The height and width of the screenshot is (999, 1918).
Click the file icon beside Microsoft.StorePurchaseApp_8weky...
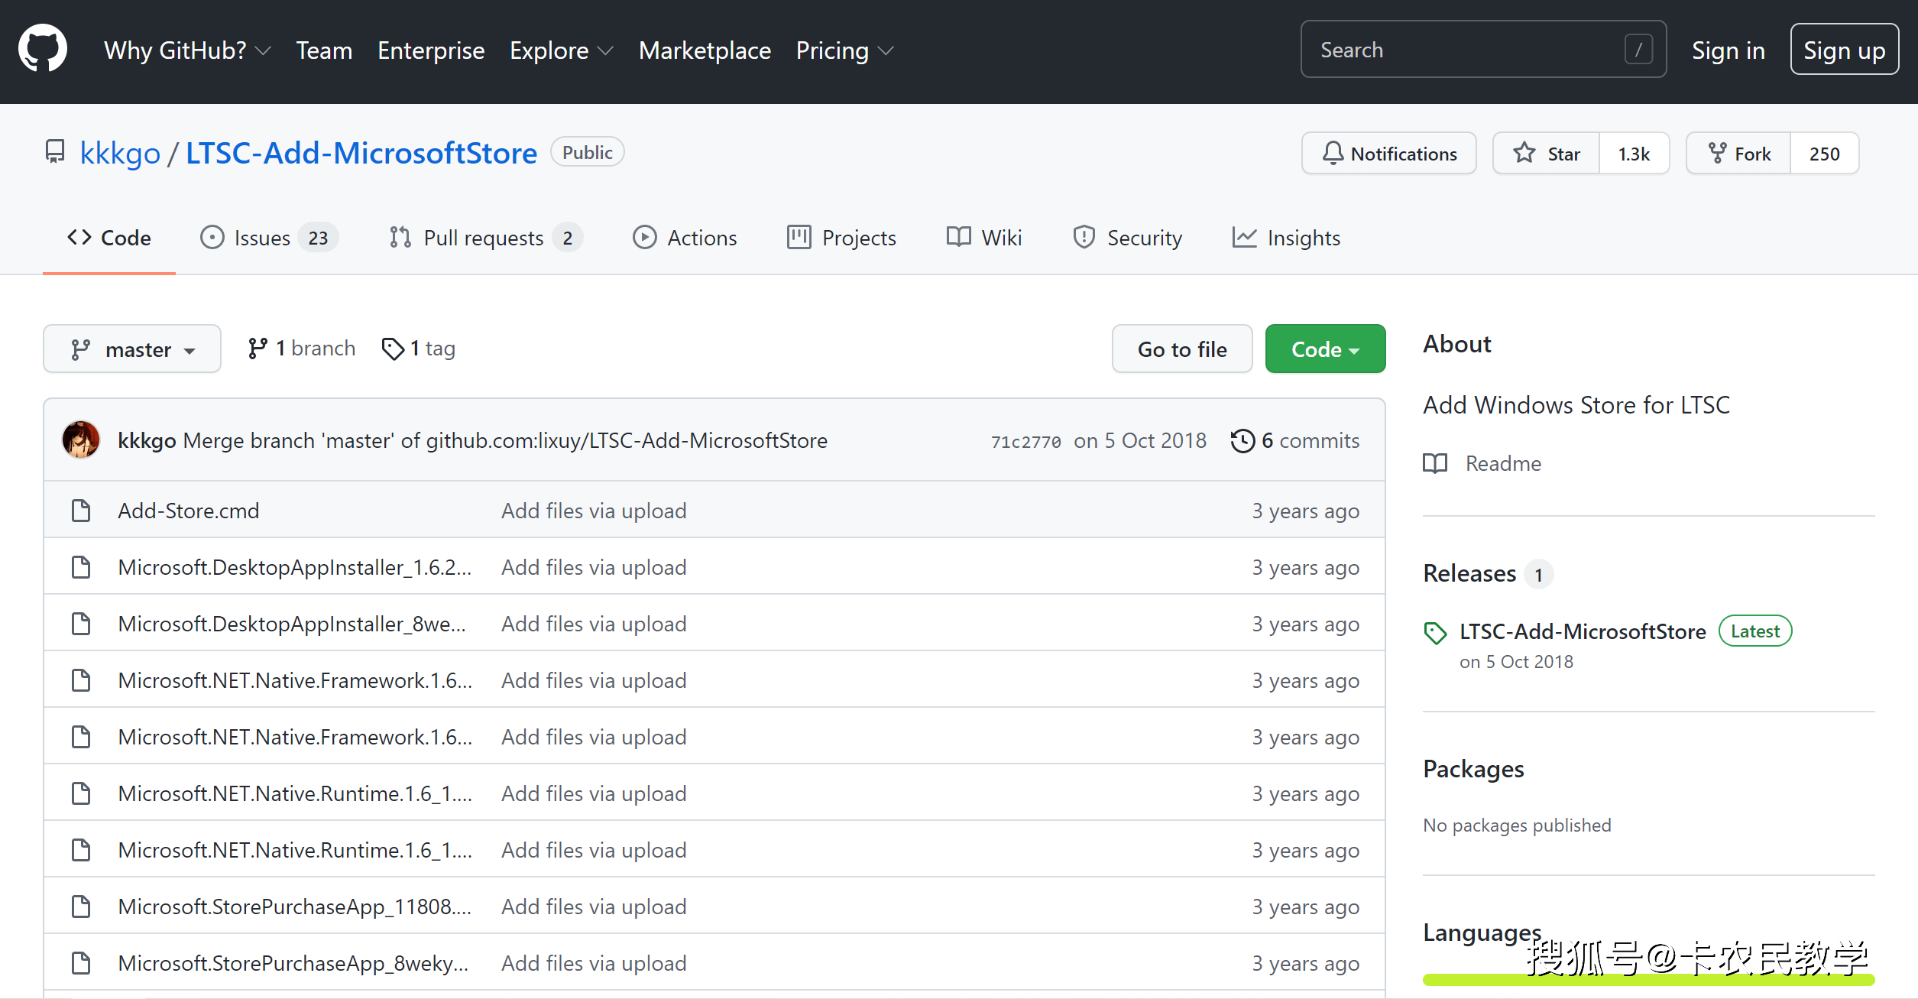81,962
